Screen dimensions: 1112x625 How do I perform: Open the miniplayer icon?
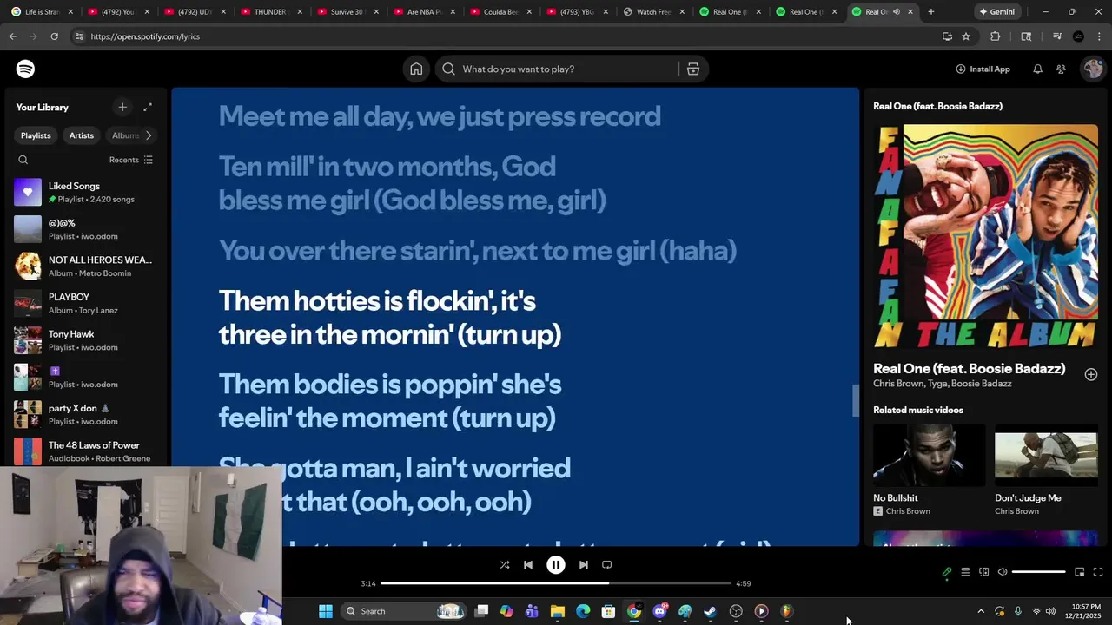click(1079, 572)
